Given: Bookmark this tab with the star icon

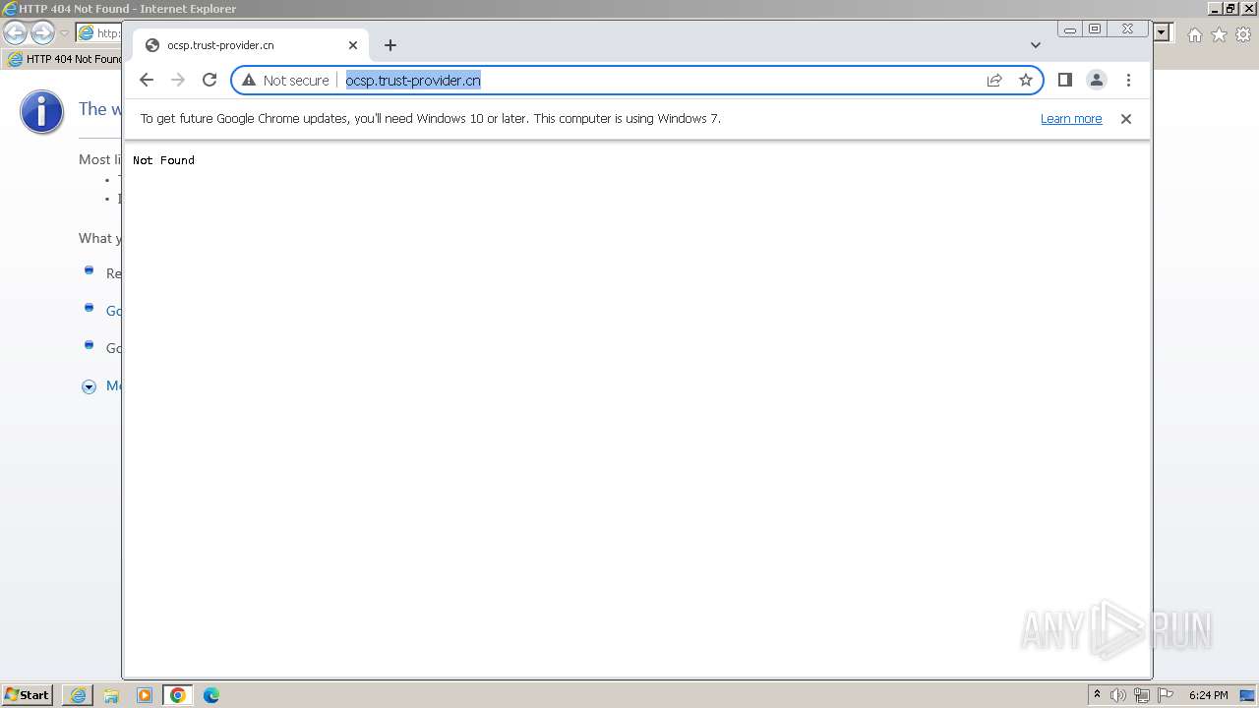Looking at the screenshot, I should [x=1026, y=80].
